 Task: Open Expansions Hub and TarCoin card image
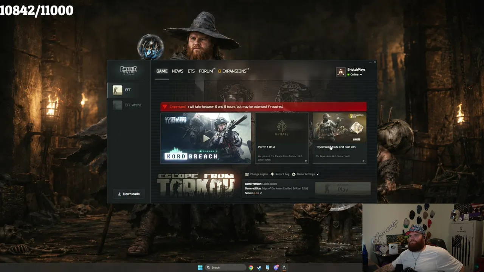[x=339, y=128]
